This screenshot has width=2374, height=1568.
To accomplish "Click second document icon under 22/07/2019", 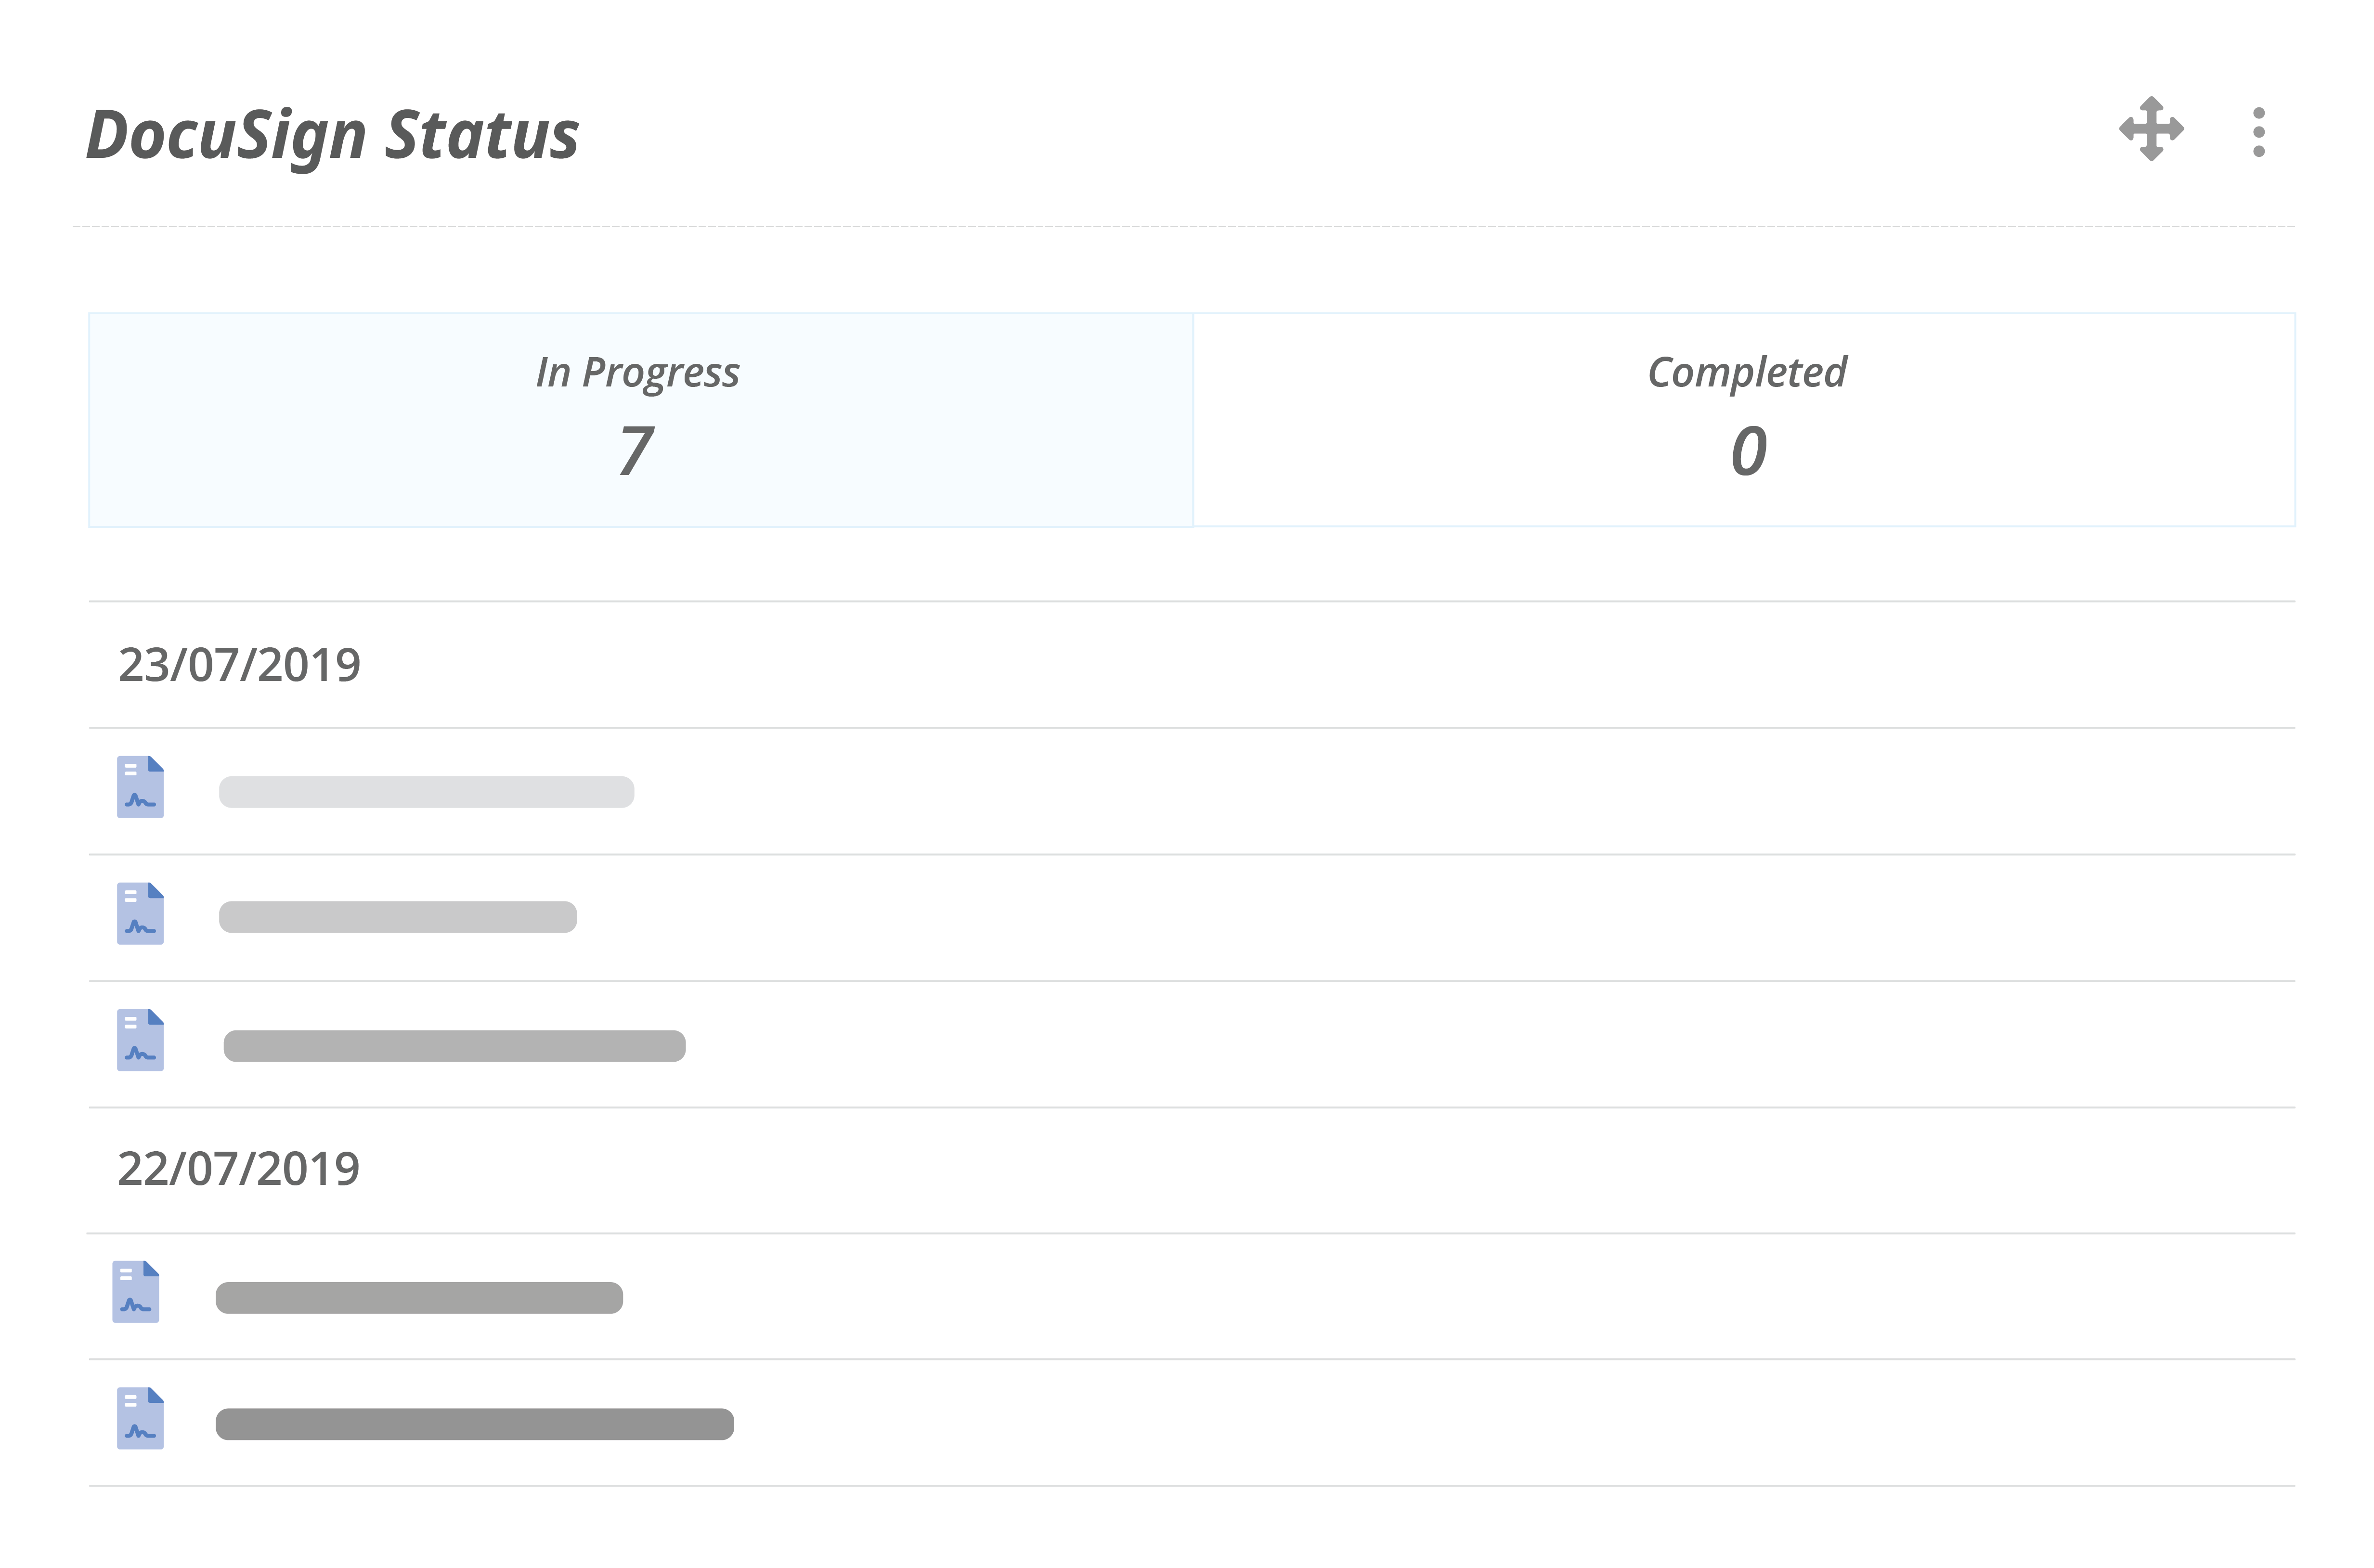I will coord(140,1418).
